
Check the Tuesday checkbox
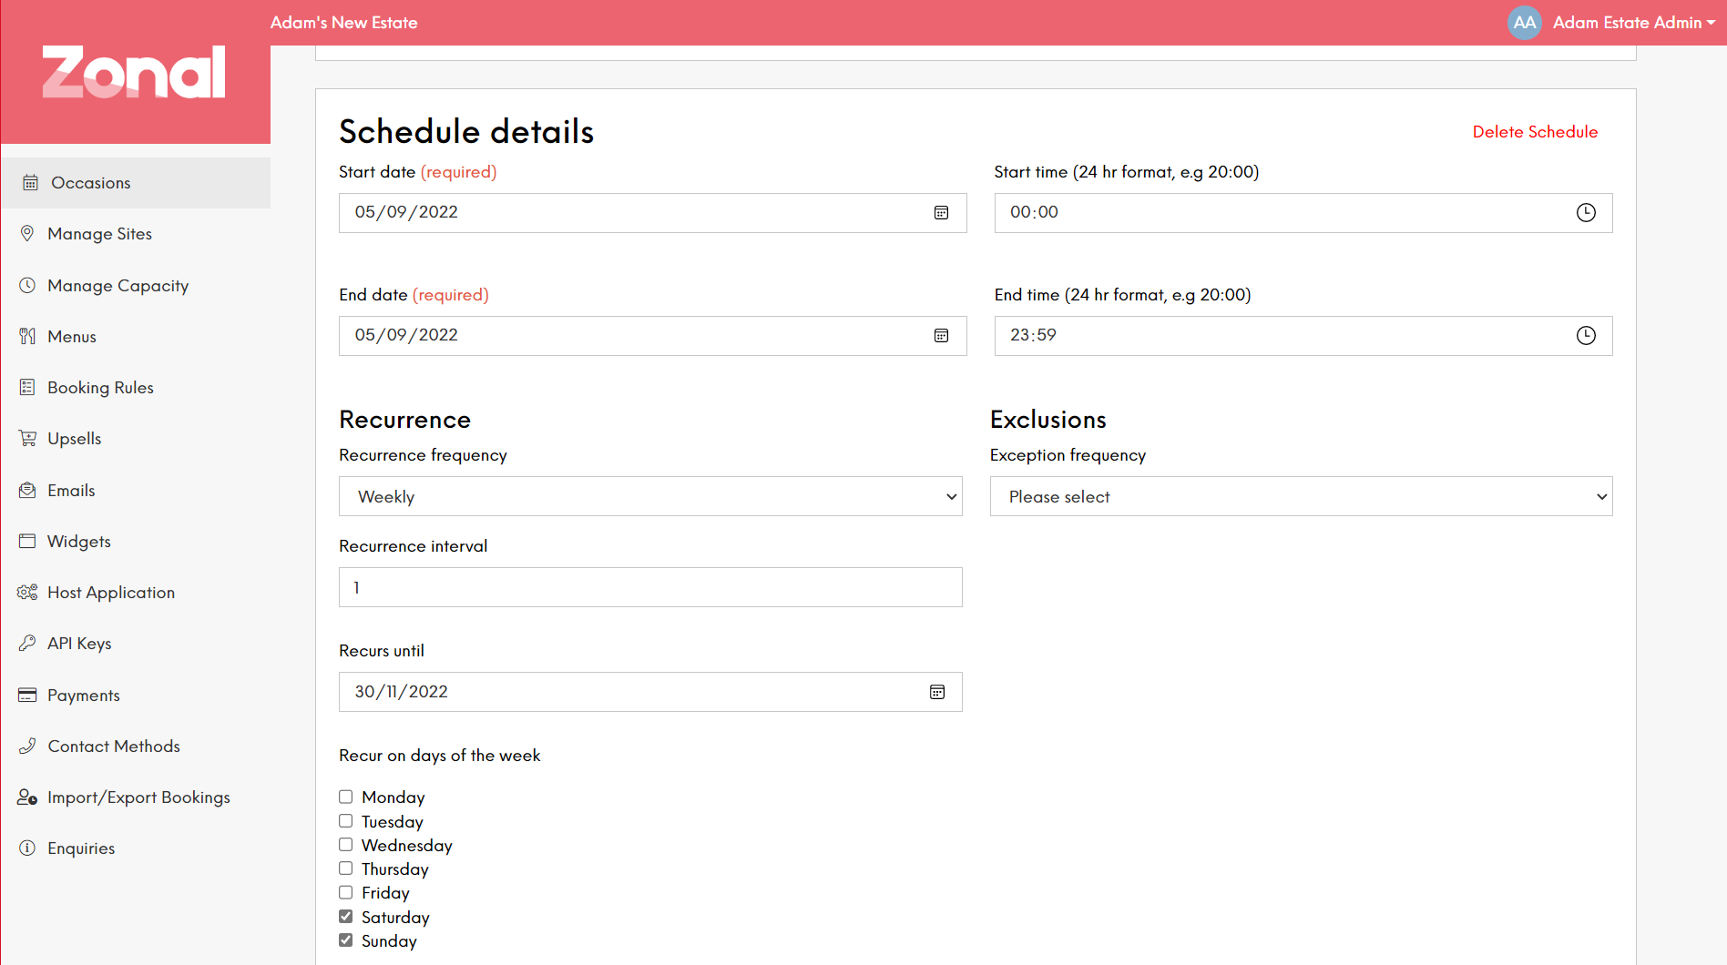tap(346, 821)
